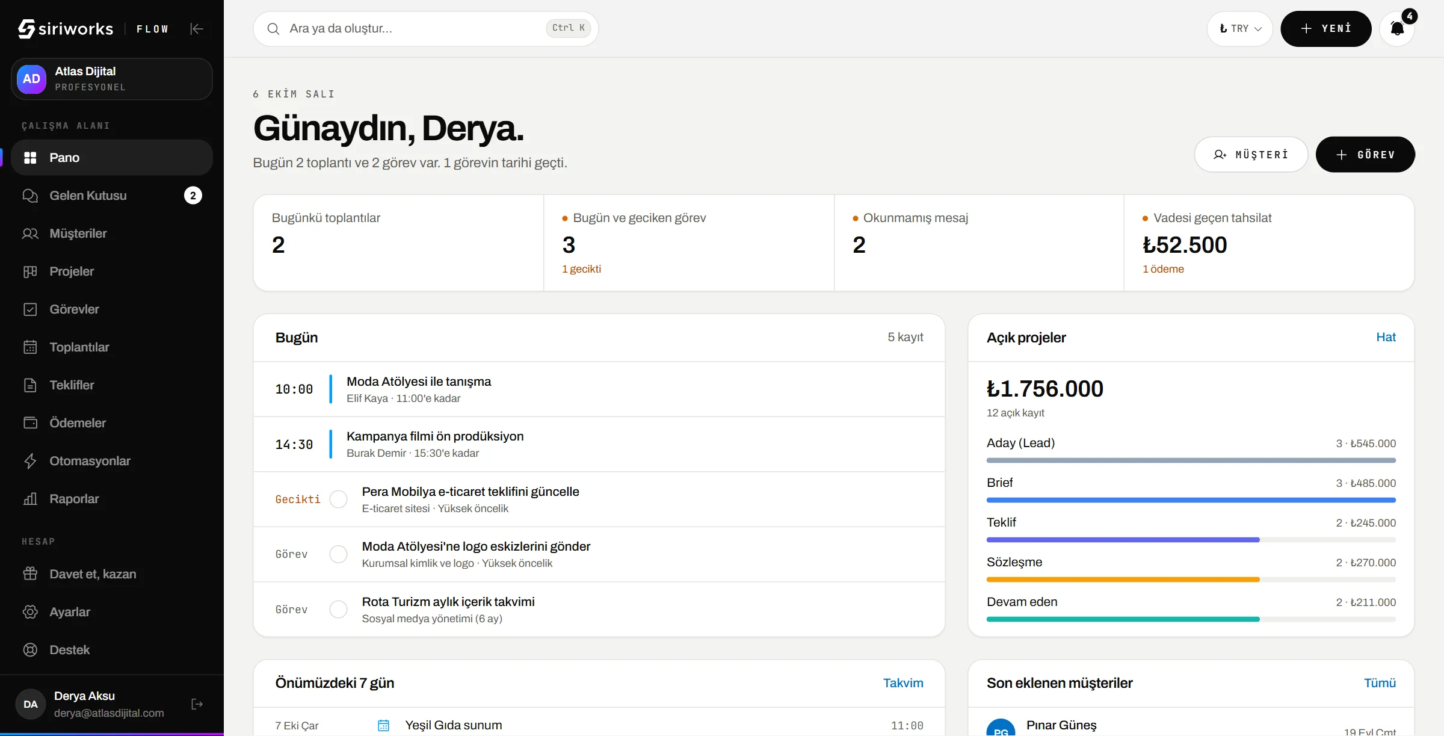The image size is (1444, 736).
Task: Select Teklifler menu item
Action: point(112,385)
